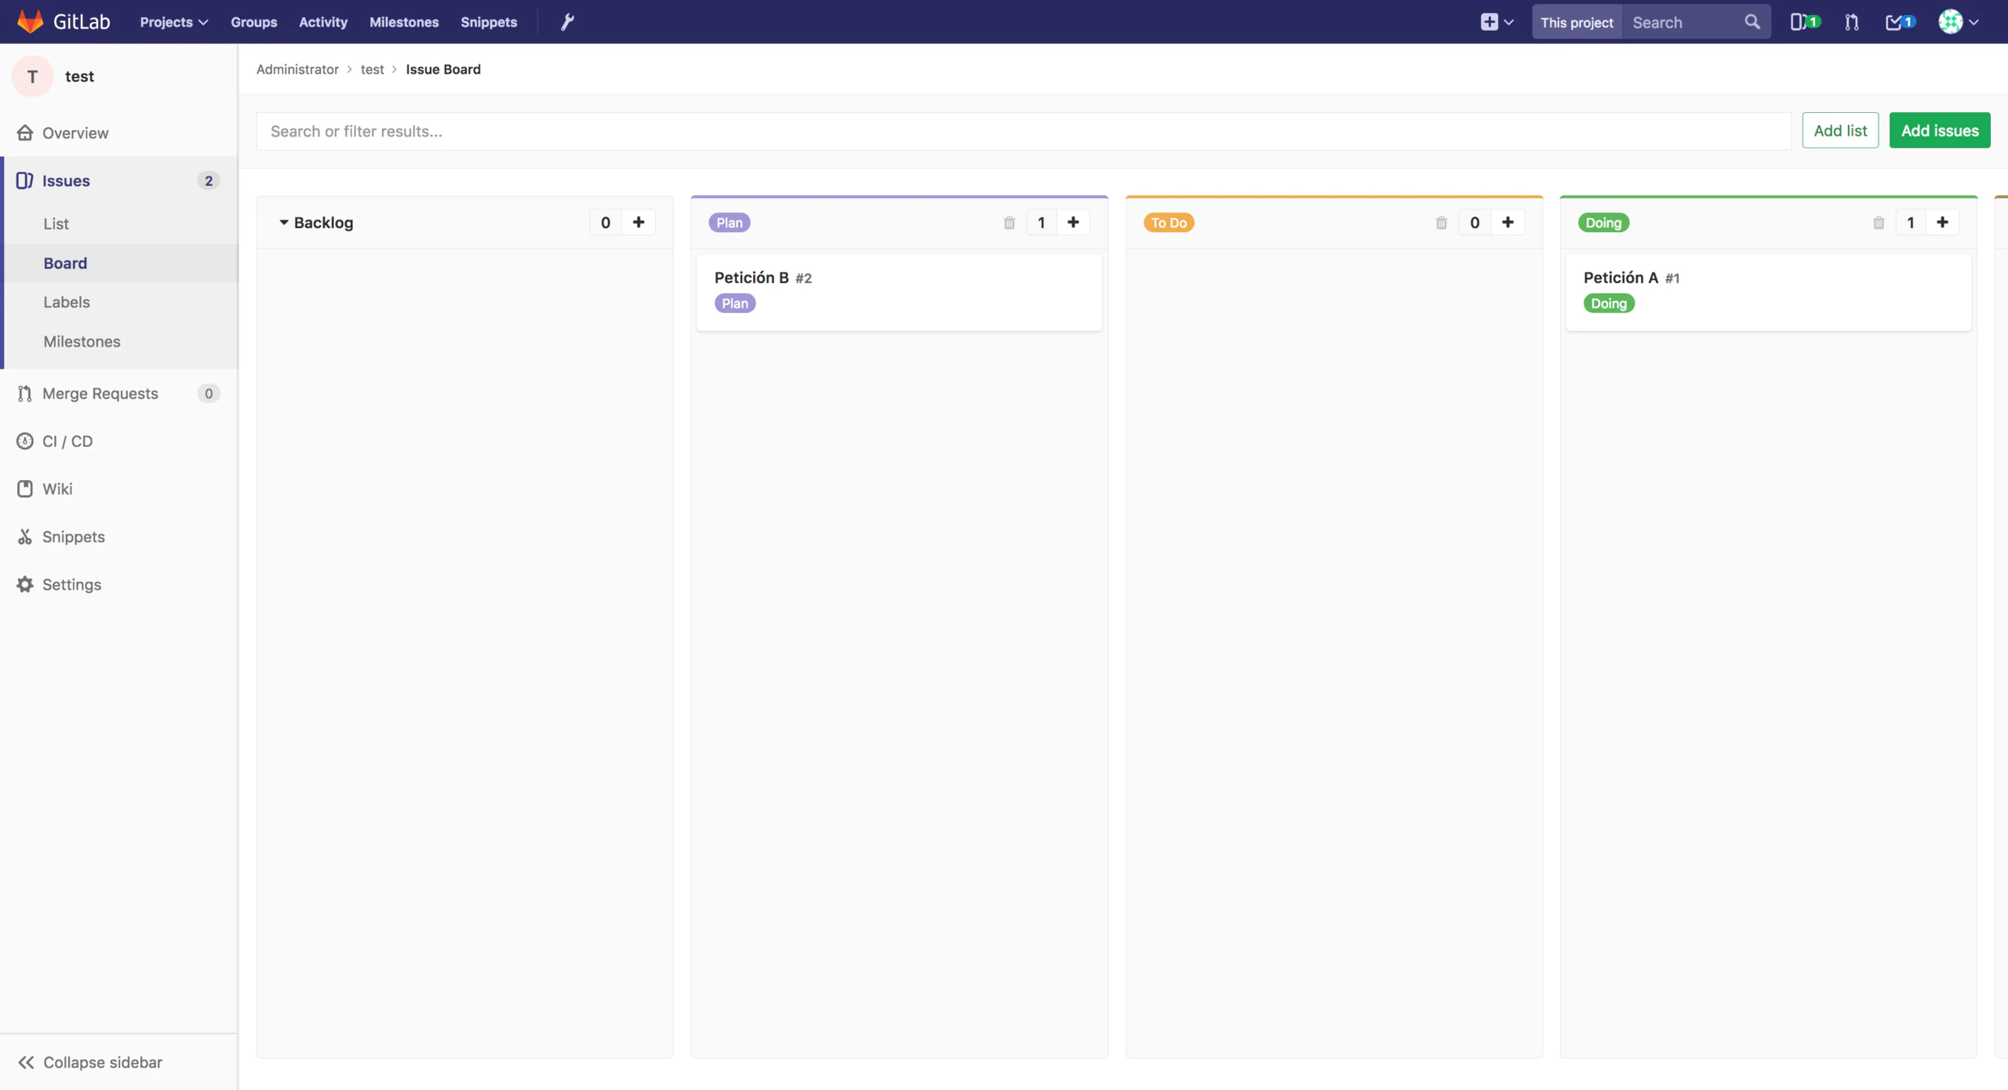Expand the new item plus dropdown
This screenshot has height=1090, width=2008.
(x=1497, y=22)
